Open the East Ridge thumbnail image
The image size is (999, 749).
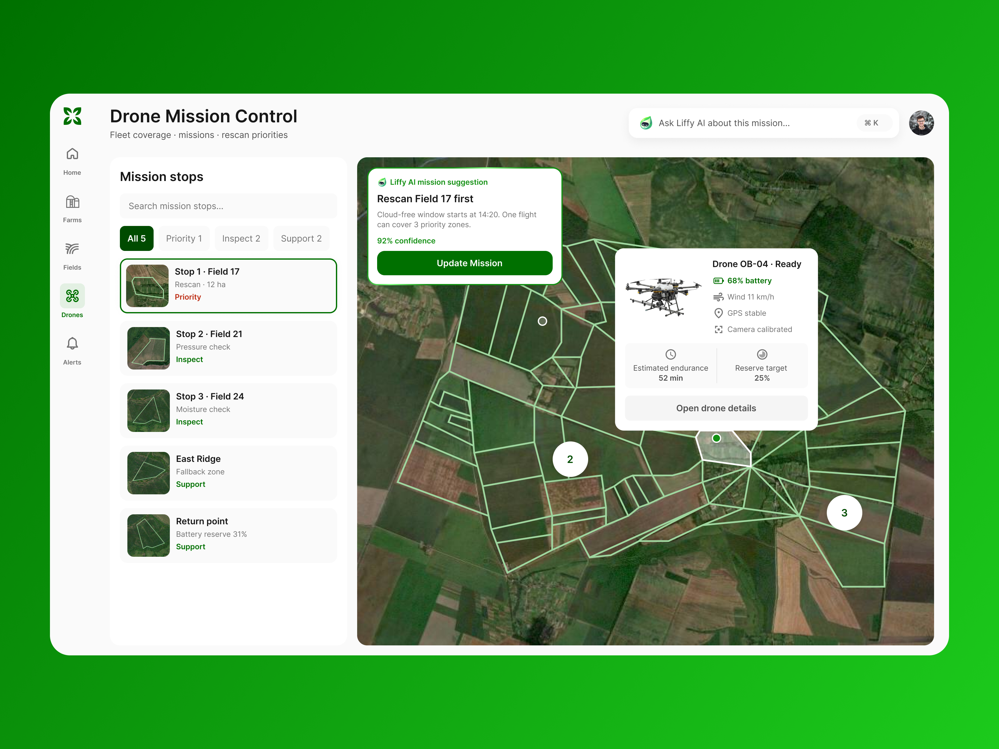coord(149,473)
